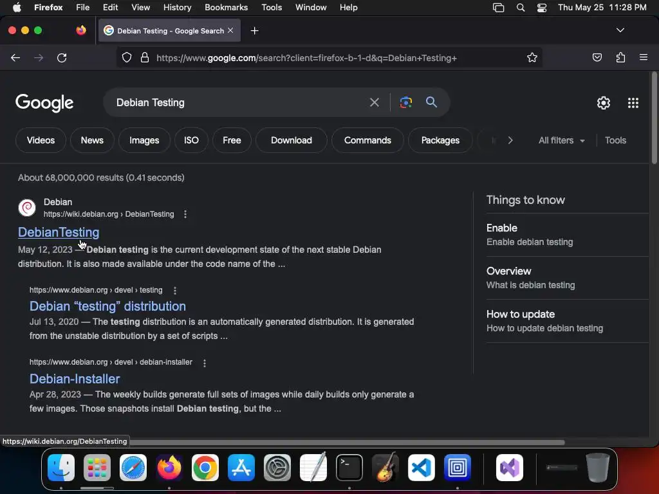
Task: Save page to Pocket
Action: 597,57
